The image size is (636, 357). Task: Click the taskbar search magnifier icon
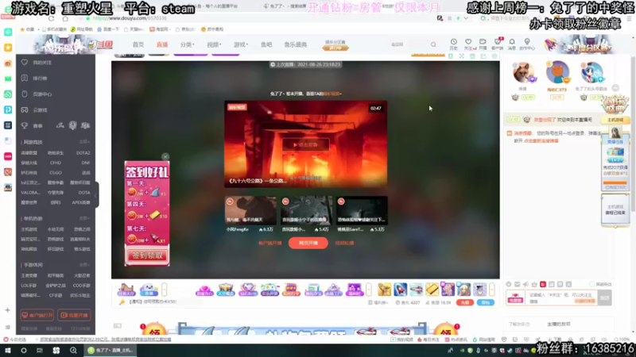73,350
